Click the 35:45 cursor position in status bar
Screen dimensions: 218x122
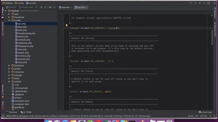pyautogui.click(x=191, y=116)
